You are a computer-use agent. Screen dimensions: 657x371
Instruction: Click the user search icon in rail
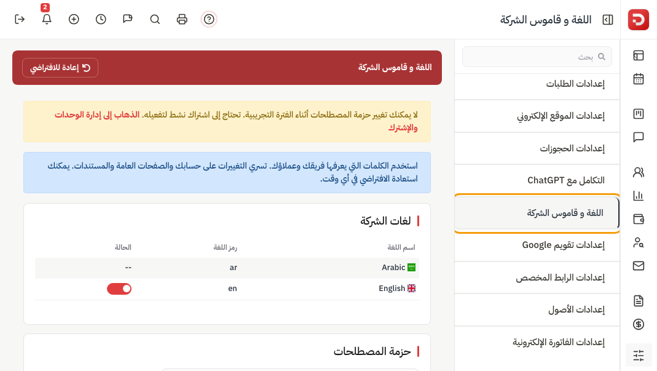638,242
